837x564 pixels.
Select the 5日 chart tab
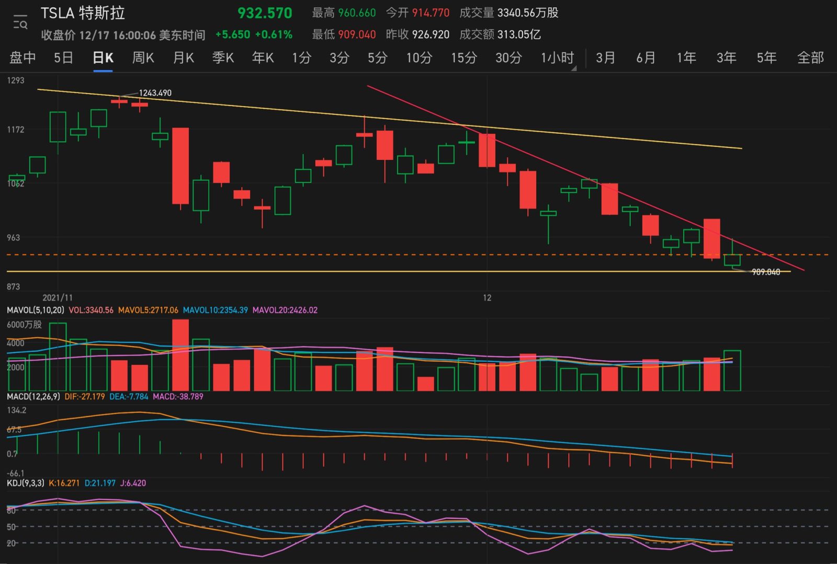point(63,57)
